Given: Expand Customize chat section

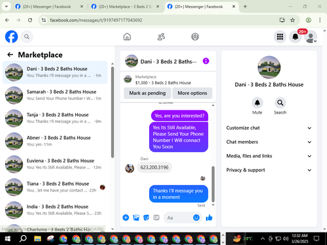Looking at the screenshot, I should click(x=269, y=128).
